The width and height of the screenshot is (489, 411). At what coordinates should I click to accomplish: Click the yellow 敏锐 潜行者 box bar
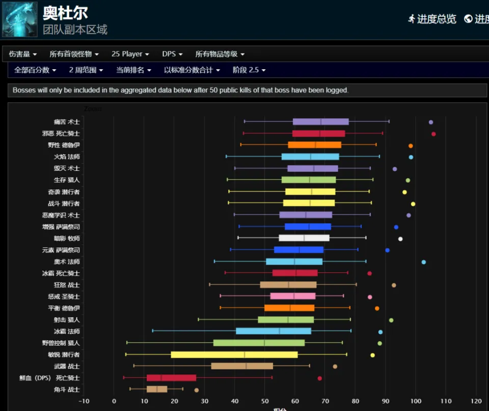234,354
